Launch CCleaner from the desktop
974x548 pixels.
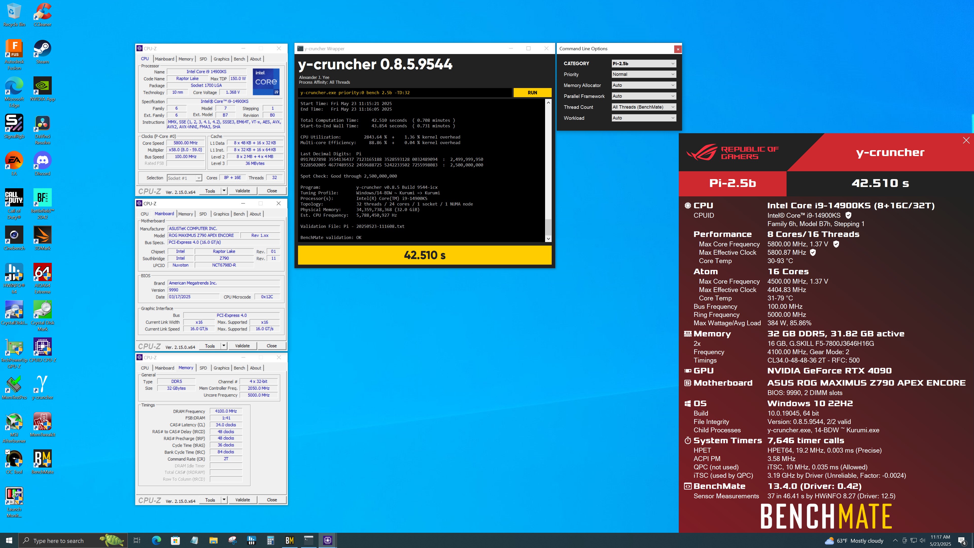[x=42, y=15]
